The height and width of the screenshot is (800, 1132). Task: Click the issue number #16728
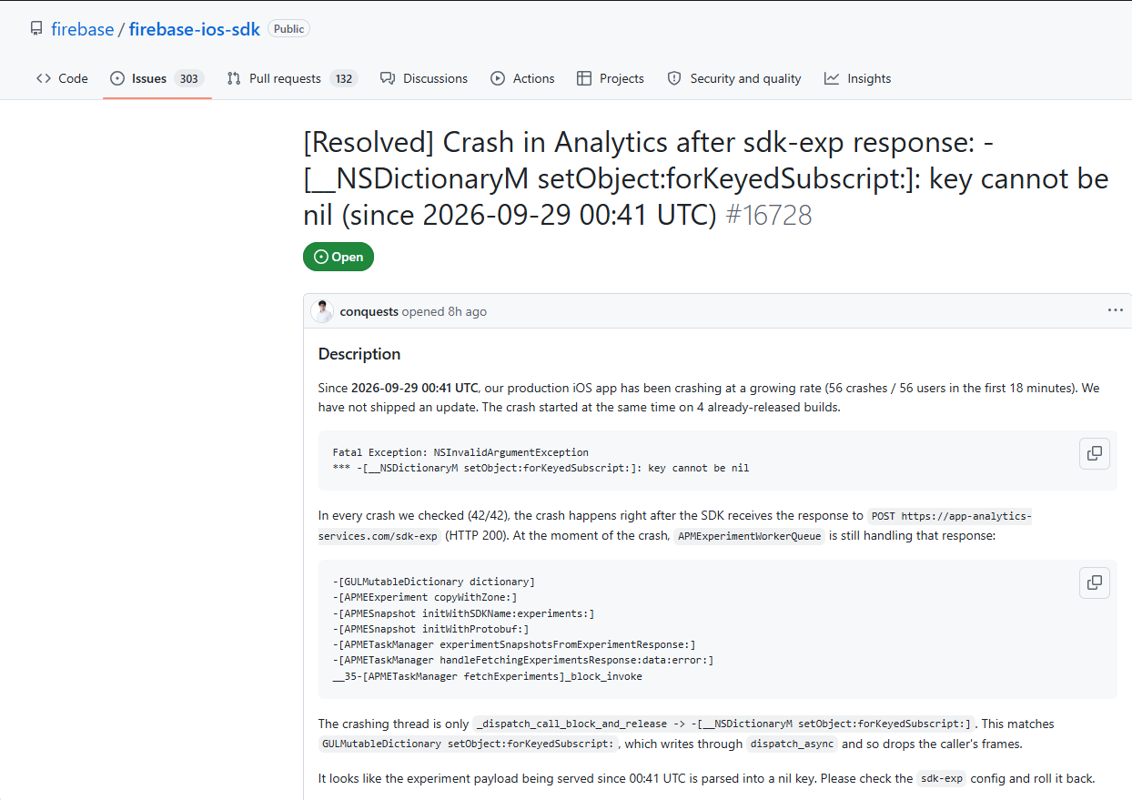click(x=769, y=216)
